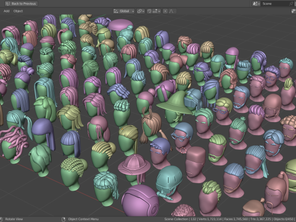Pin the scene with the pin icon
The image size is (296, 222).
291,4
